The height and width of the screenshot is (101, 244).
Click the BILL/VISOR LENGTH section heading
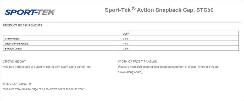pos(17,84)
